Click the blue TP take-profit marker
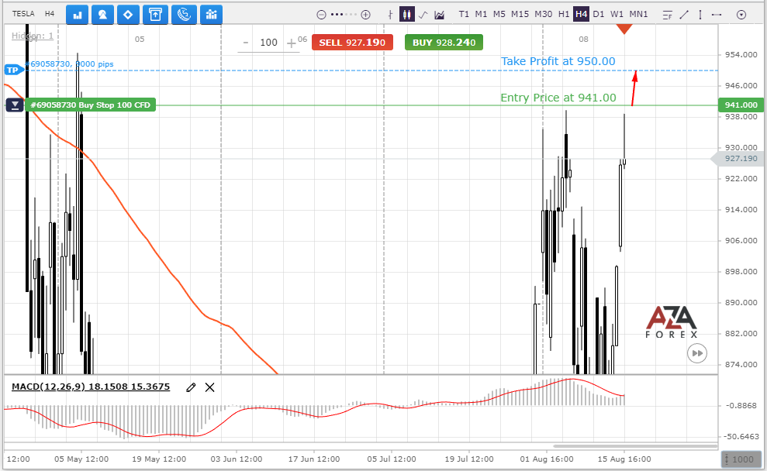Image resolution: width=767 pixels, height=471 pixels. coord(13,70)
